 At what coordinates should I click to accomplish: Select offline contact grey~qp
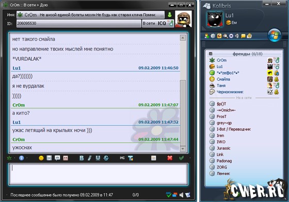coord(244,123)
